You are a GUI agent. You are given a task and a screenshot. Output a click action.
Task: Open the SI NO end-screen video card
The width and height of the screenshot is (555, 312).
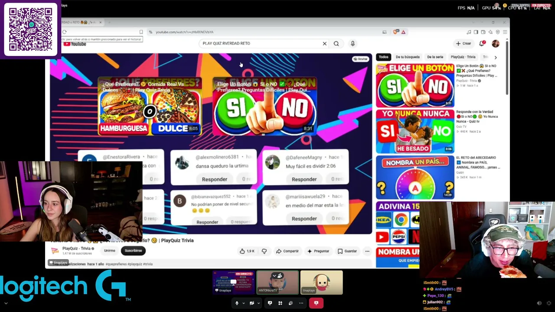coord(264,106)
